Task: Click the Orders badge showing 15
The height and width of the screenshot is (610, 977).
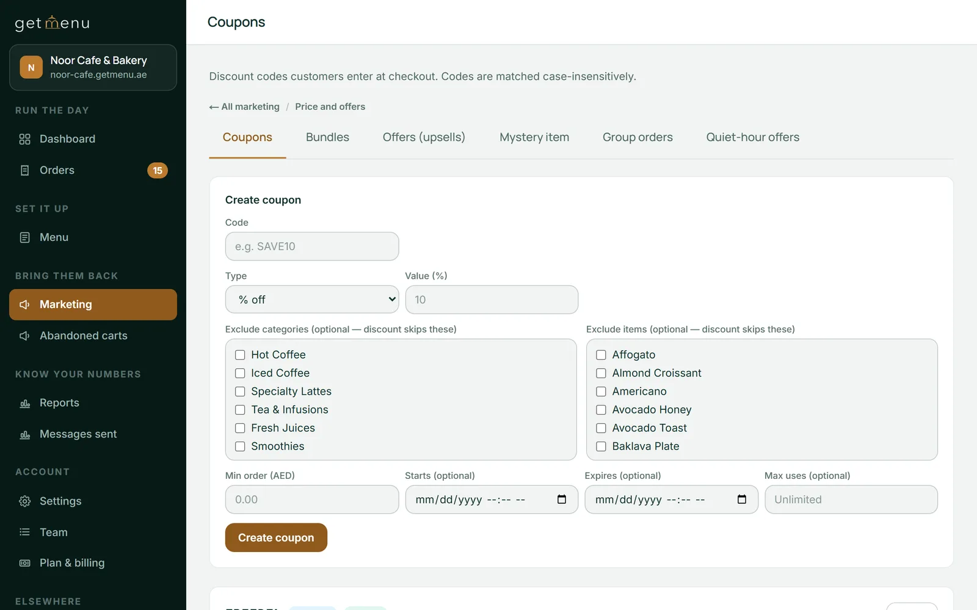Action: coord(158,170)
